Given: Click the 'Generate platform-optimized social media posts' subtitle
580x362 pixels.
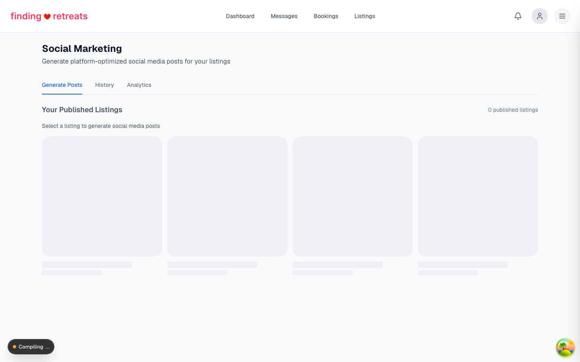Looking at the screenshot, I should pos(136,61).
